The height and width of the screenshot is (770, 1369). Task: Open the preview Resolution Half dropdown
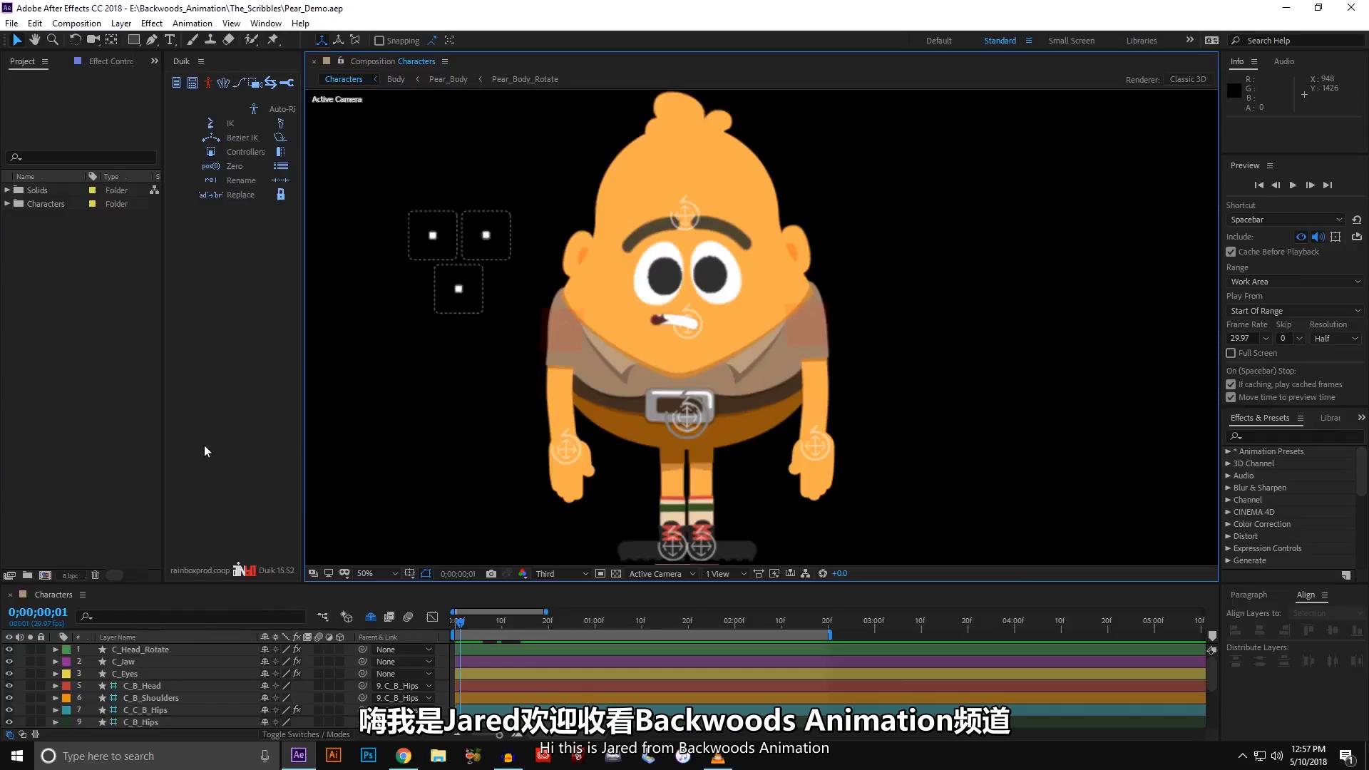1335,339
